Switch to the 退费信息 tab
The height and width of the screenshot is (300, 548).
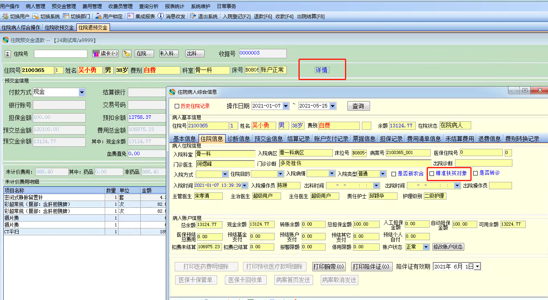tap(489, 139)
